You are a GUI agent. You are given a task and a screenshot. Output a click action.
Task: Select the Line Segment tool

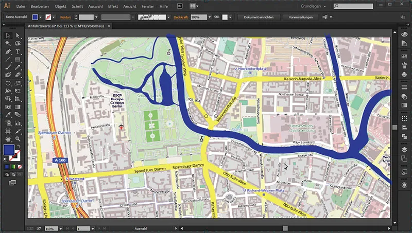click(8, 59)
